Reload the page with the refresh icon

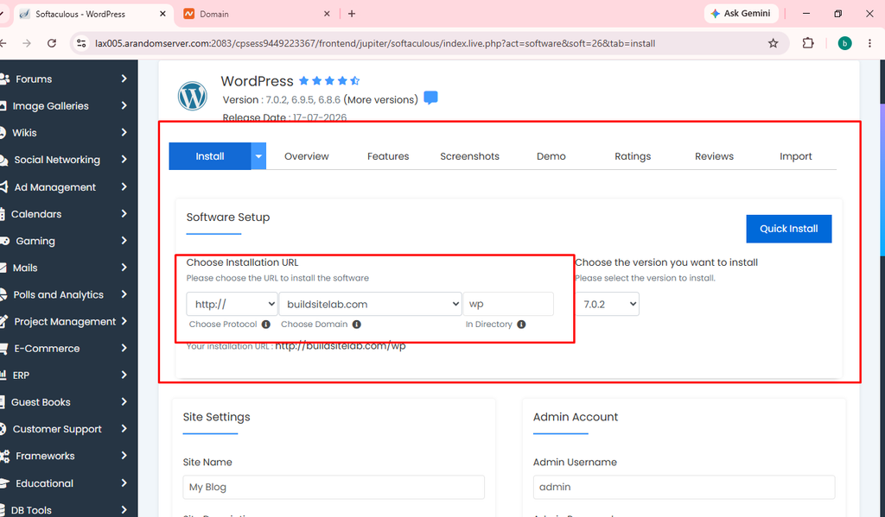point(51,43)
